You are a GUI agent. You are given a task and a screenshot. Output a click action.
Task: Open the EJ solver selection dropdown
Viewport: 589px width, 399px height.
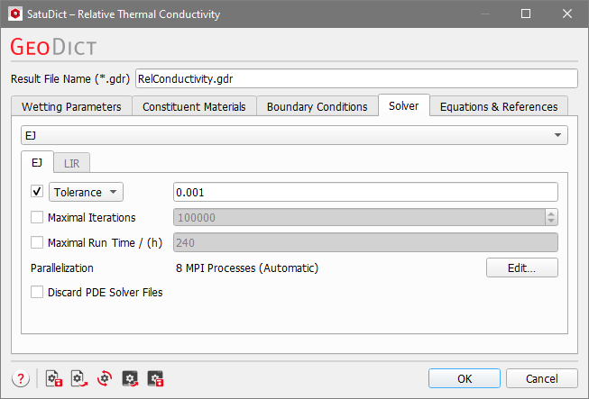point(294,135)
